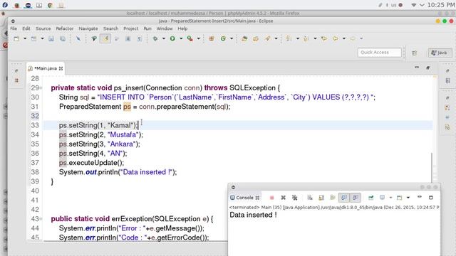Screen dimensions: 456x256
Task: Open the New wizard dropdown arrow
Action: [x=25, y=38]
